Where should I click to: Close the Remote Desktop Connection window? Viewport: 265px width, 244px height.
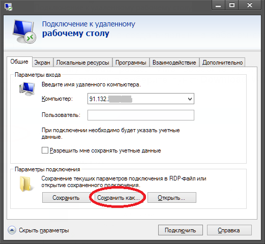[x=250, y=6]
